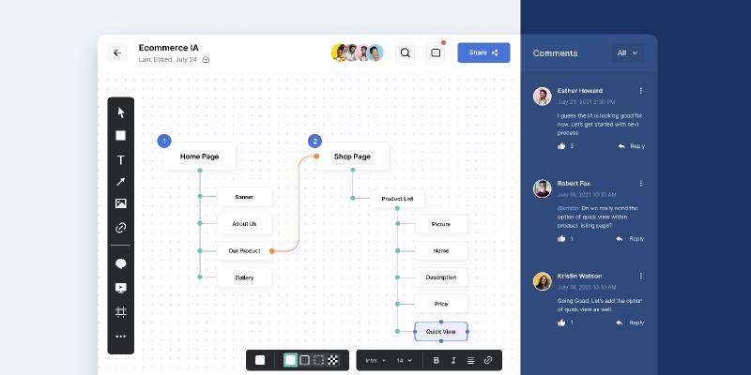Open more tools (three dots) in the left toolbar
Image resolution: width=751 pixels, height=375 pixels.
(x=121, y=337)
